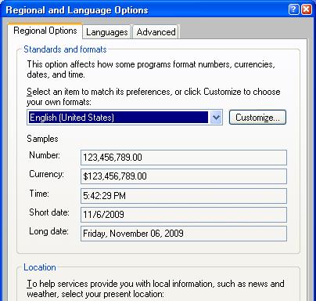This screenshot has width=316, height=301.
Task: Click the "This option affects how some programs" description
Action: click(151, 69)
